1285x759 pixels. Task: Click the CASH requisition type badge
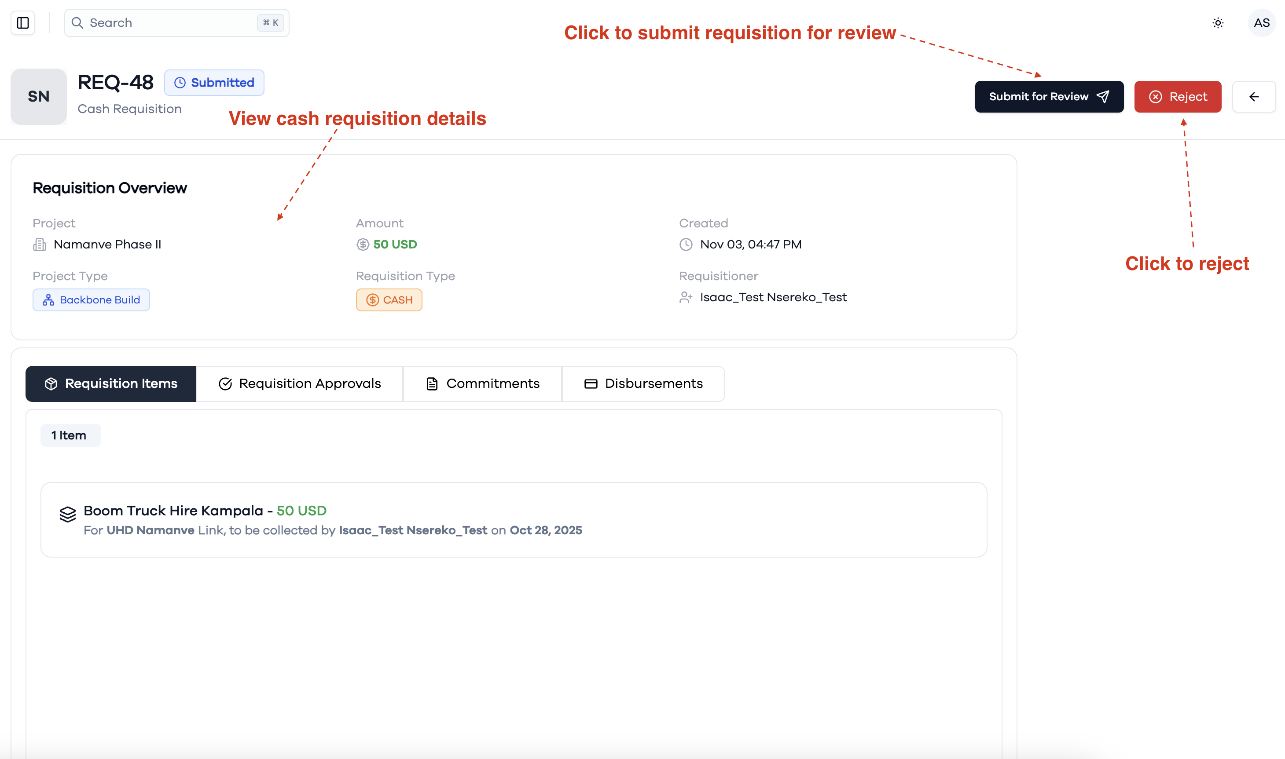[x=389, y=300]
